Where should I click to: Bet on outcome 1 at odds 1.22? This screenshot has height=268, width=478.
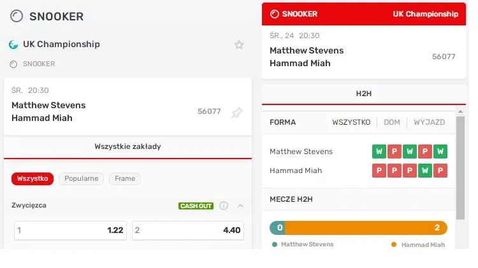[70, 230]
